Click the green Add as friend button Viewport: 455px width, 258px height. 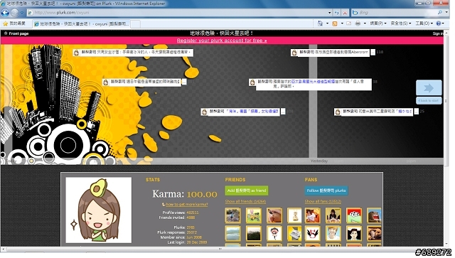pyautogui.click(x=247, y=190)
